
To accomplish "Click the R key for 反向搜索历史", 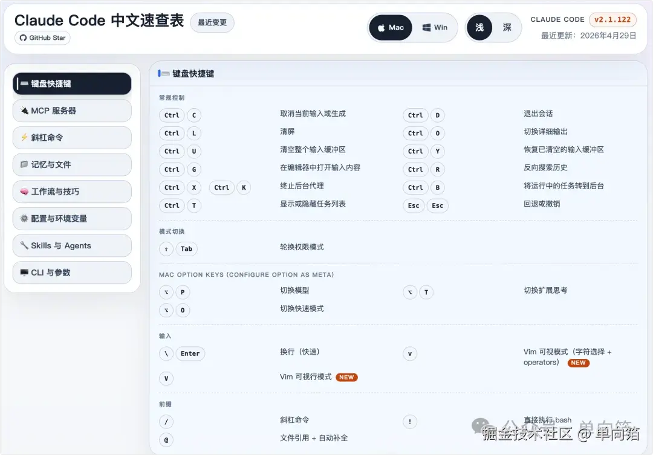I will point(438,169).
